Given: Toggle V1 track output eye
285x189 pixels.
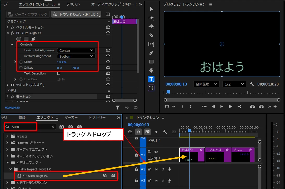Looking at the screenshot, I should point(156,152).
